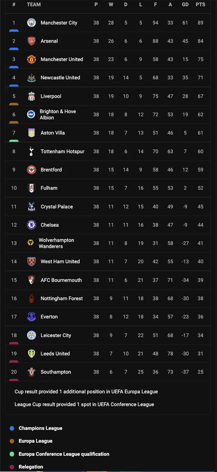Select the Chelsea club crest
Screen dimensions: 217x472
tap(31, 225)
